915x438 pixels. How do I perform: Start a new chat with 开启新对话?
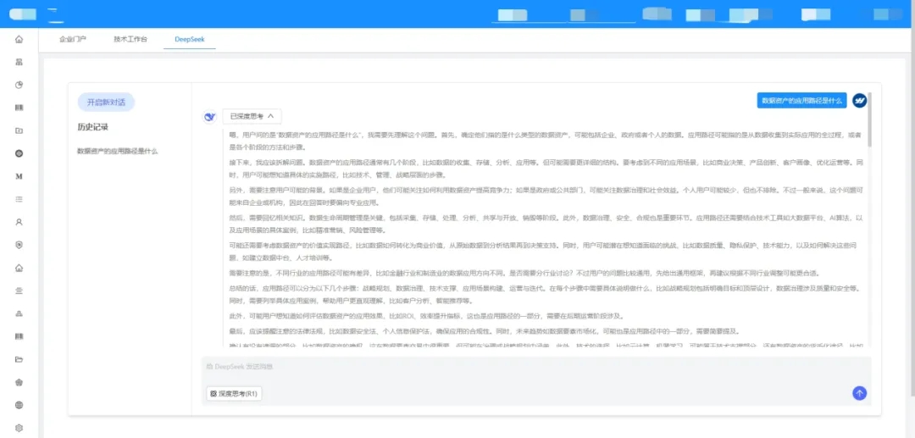pos(106,102)
